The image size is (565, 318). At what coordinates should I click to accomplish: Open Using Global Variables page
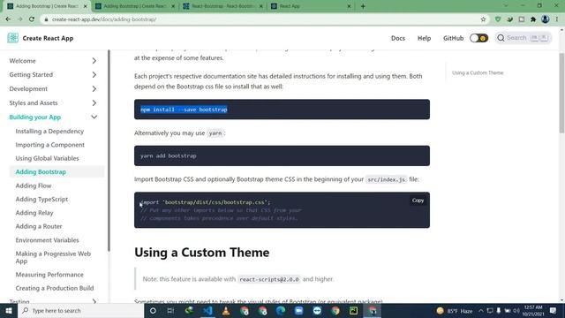47,158
